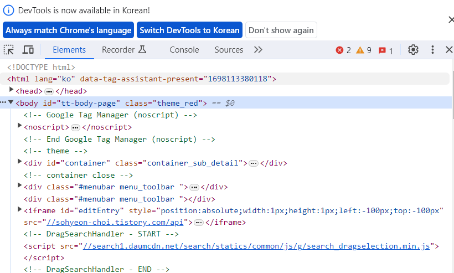Select the html lang="ko" element row
The height and width of the screenshot is (273, 454).
(x=225, y=79)
